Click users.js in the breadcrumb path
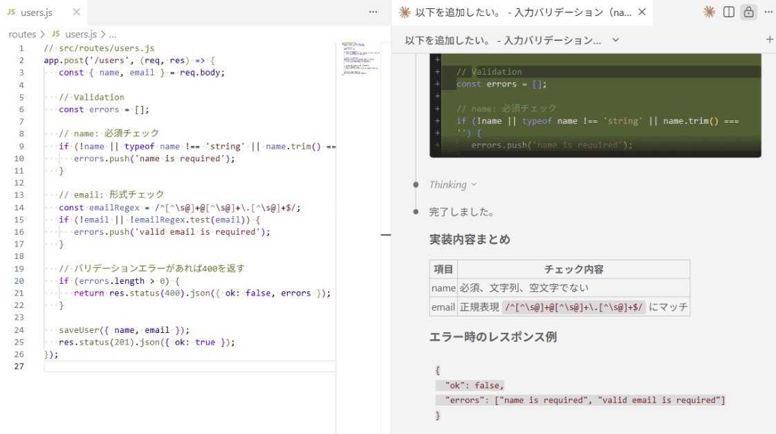776x434 pixels. tap(81, 34)
